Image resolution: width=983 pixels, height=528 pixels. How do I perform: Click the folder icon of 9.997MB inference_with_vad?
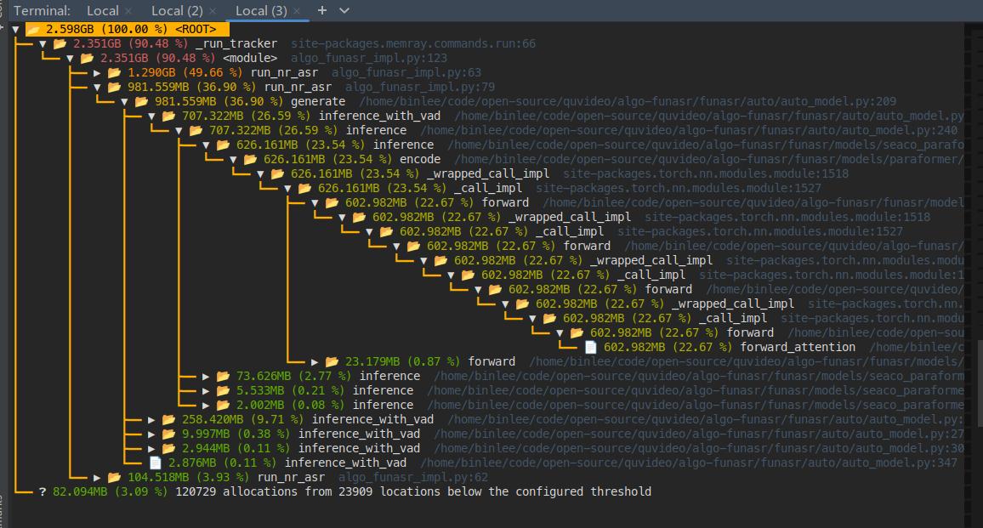(x=168, y=434)
